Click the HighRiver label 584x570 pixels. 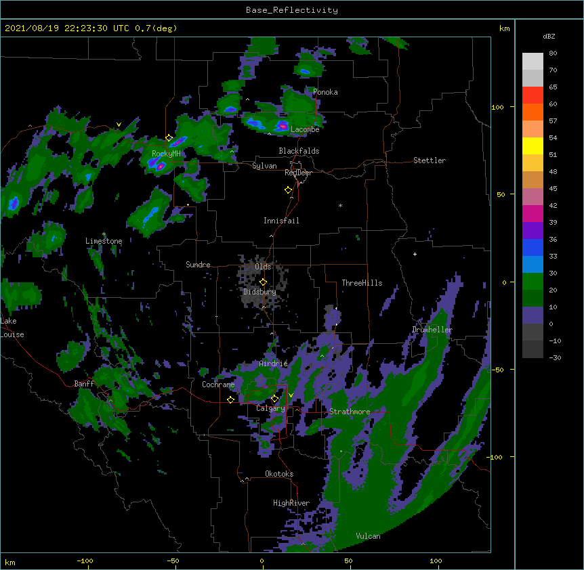click(x=291, y=503)
